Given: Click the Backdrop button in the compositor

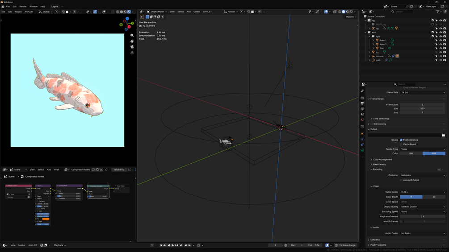Looking at the screenshot, I should pyautogui.click(x=119, y=170).
